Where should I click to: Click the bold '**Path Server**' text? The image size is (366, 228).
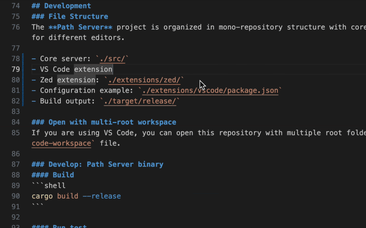point(80,27)
